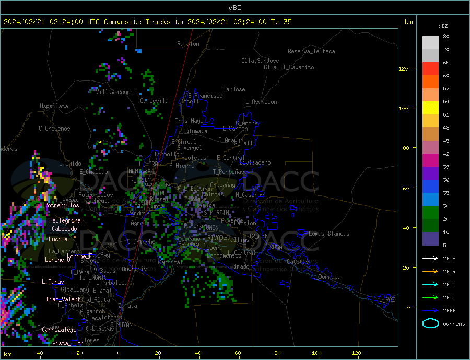
Task: Click the orange VBCR arrow in legend
Action: 431,272
